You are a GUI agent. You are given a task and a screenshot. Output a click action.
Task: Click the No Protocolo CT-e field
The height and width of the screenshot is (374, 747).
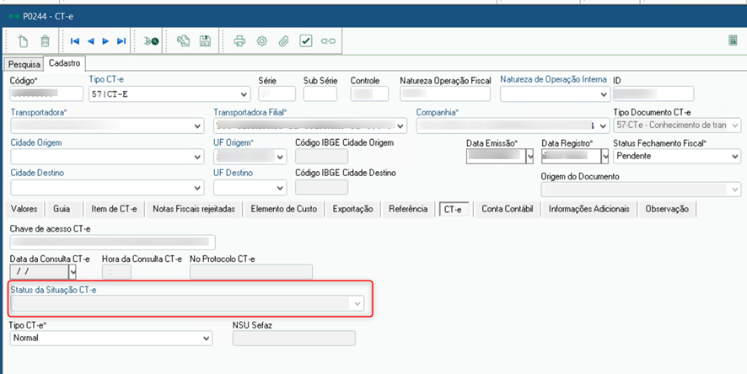point(251,272)
